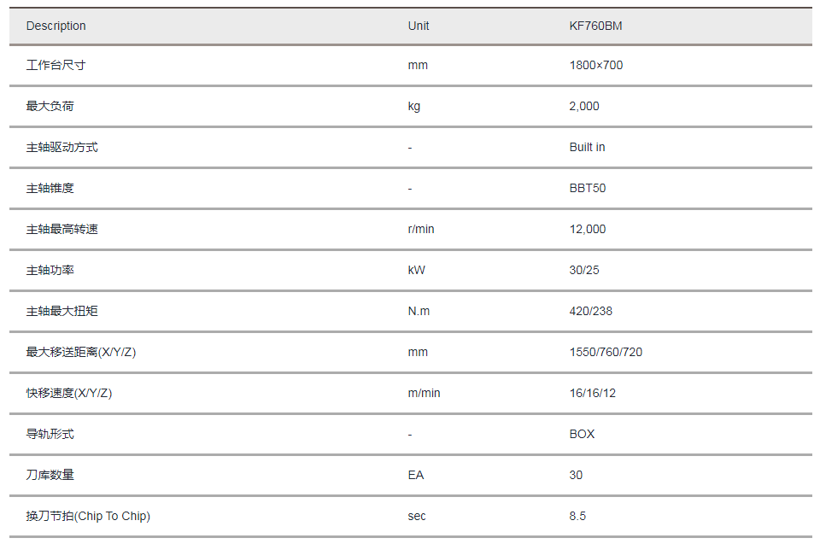Click the 420/238 torque value
The width and height of the screenshot is (820, 544).
click(x=591, y=311)
